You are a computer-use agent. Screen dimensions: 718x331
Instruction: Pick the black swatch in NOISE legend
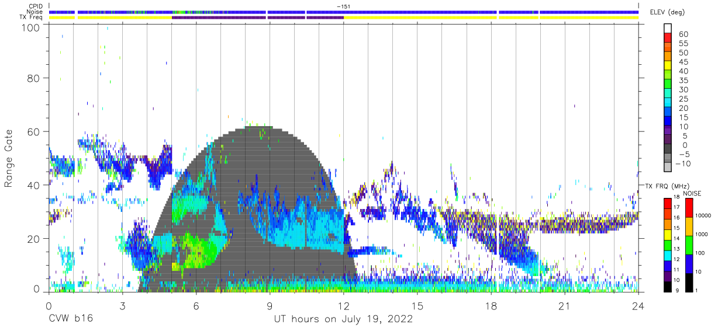688,282
